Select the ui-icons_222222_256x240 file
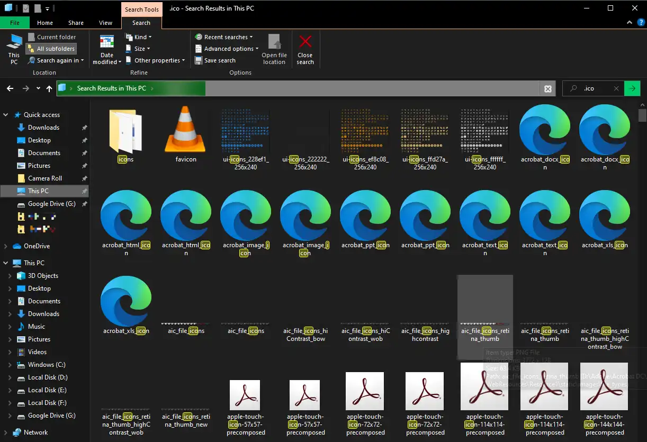Image resolution: width=647 pixels, height=442 pixels. (305, 139)
